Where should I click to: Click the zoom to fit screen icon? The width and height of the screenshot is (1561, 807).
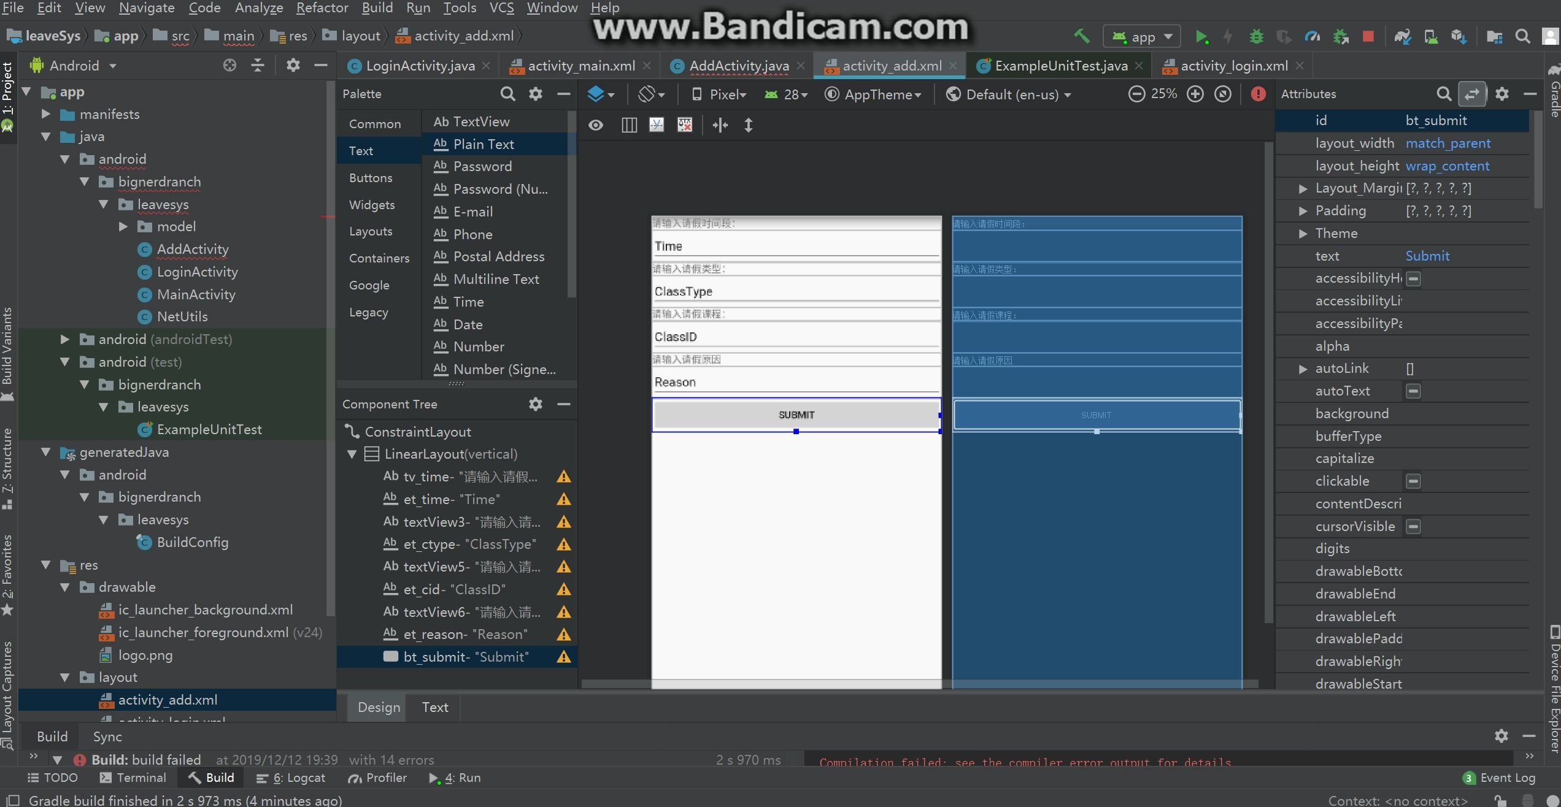[x=1223, y=94]
